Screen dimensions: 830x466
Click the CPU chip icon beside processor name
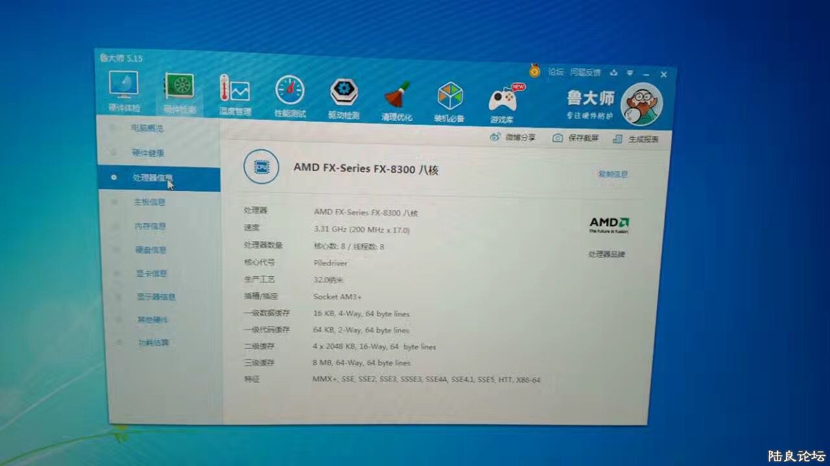(x=261, y=168)
